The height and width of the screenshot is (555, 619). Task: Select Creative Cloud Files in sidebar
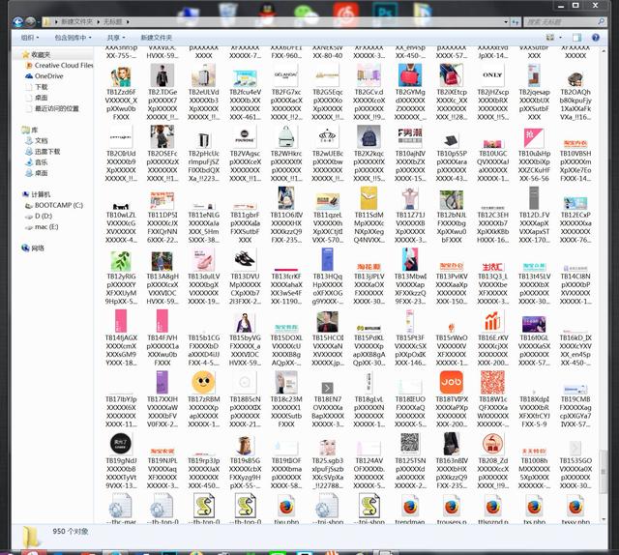tap(64, 66)
